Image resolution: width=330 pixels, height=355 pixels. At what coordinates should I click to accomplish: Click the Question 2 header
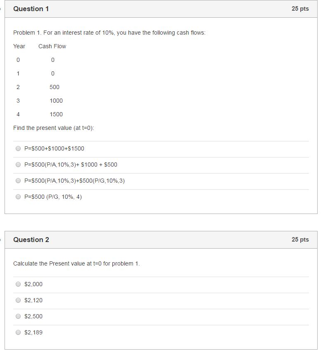(x=31, y=240)
